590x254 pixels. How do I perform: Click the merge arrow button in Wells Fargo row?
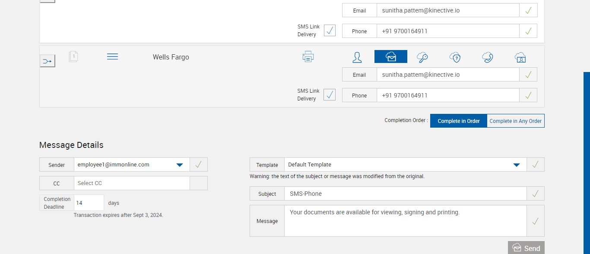click(48, 61)
